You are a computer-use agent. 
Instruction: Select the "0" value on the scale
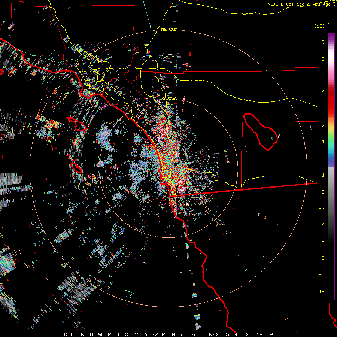tap(323, 159)
